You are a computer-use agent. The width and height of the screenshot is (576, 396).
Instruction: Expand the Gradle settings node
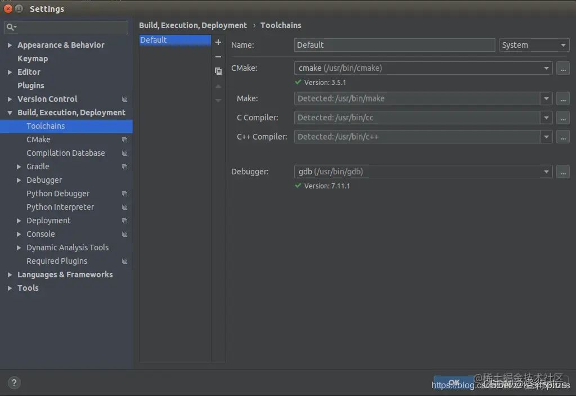coord(19,166)
